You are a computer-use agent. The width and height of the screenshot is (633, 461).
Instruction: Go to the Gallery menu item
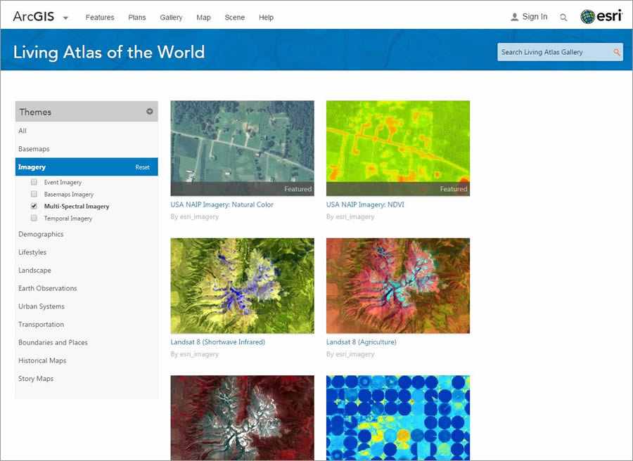(171, 18)
